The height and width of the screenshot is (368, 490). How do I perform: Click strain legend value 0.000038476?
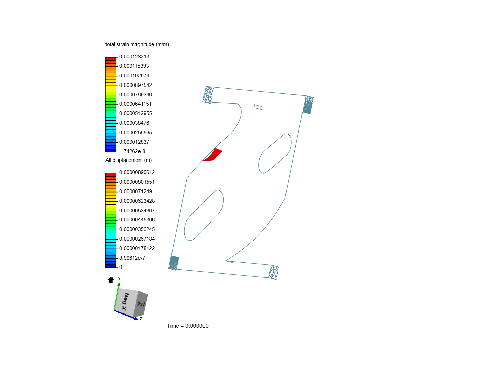tap(134, 123)
